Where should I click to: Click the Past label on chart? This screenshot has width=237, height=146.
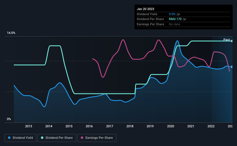tap(227, 40)
